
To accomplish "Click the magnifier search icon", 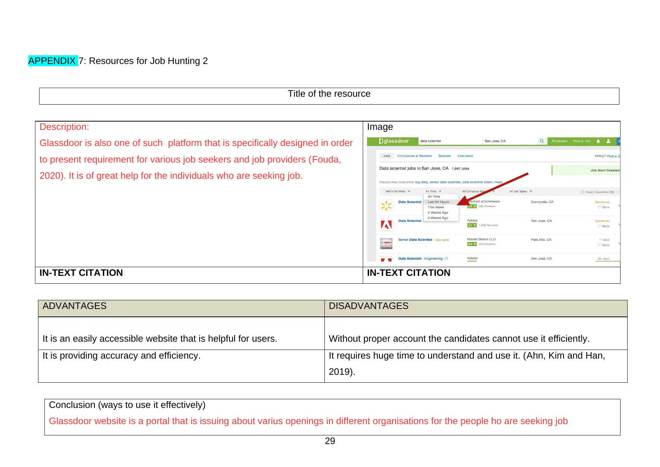I will 542,141.
